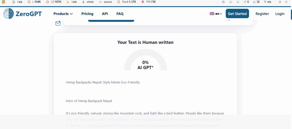Open the Register link
This screenshot has width=292, height=129.
point(262,14)
